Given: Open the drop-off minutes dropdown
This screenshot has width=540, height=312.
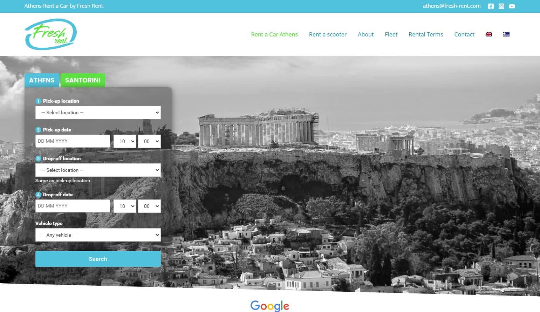Looking at the screenshot, I should tap(149, 206).
